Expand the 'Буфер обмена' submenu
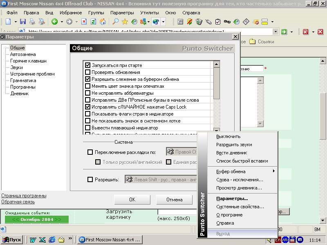 [x=242, y=171]
